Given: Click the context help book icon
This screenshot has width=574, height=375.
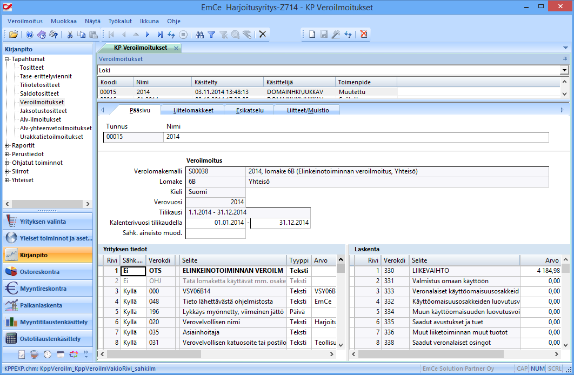Looking at the screenshot, I should coord(42,35).
